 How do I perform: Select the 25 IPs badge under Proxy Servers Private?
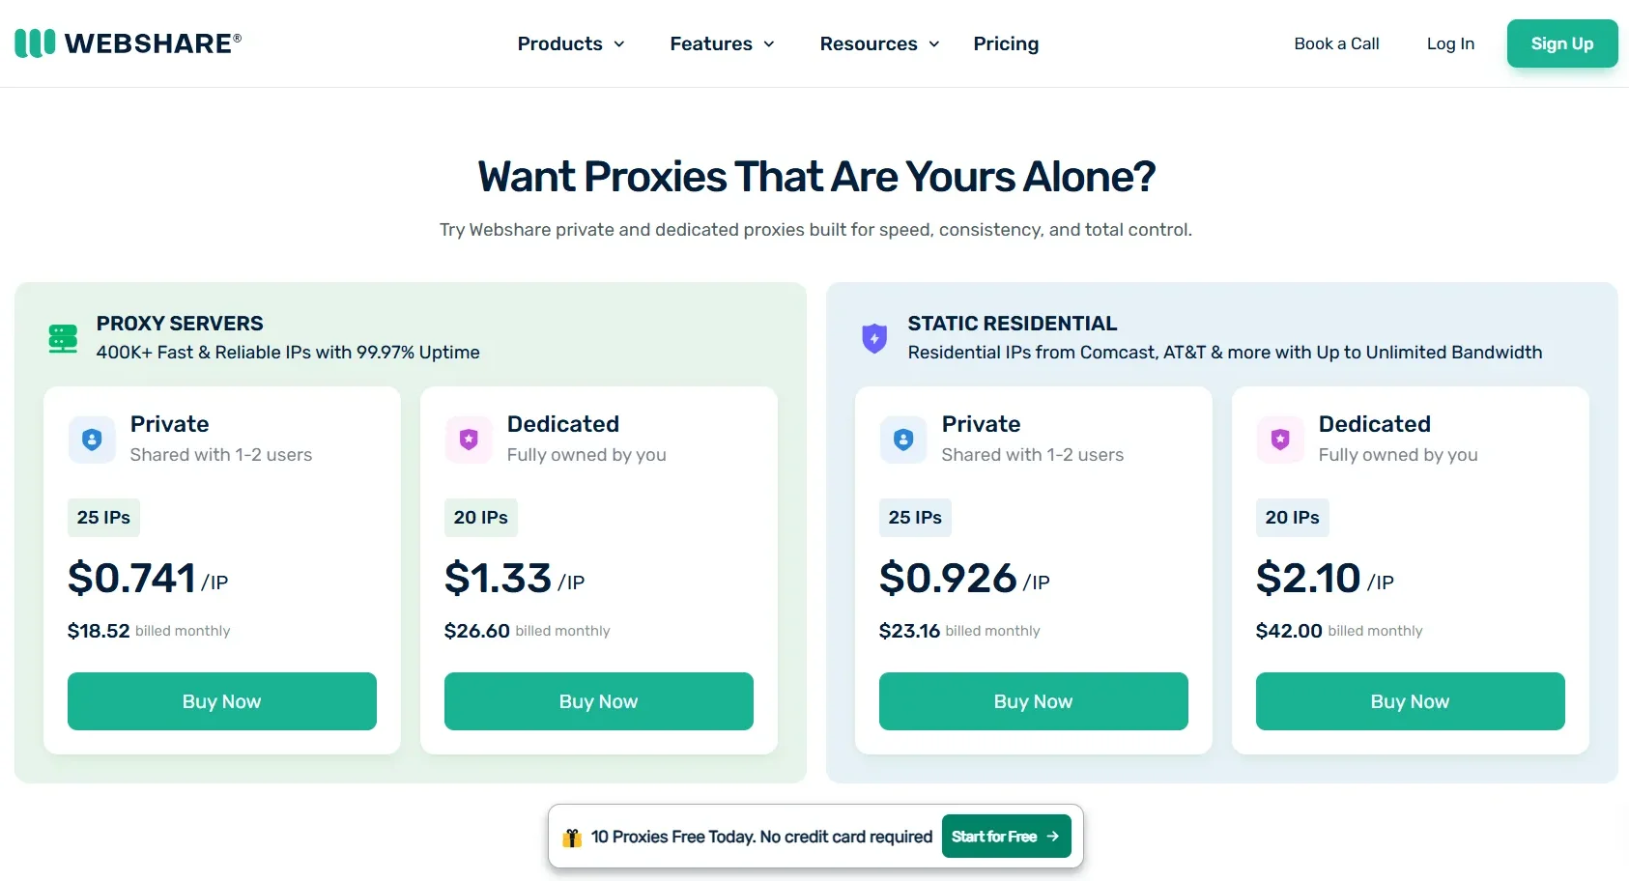point(103,517)
